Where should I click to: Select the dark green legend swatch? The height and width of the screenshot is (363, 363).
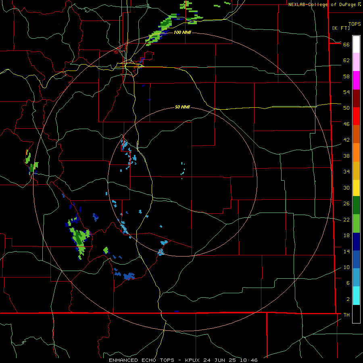click(x=356, y=205)
